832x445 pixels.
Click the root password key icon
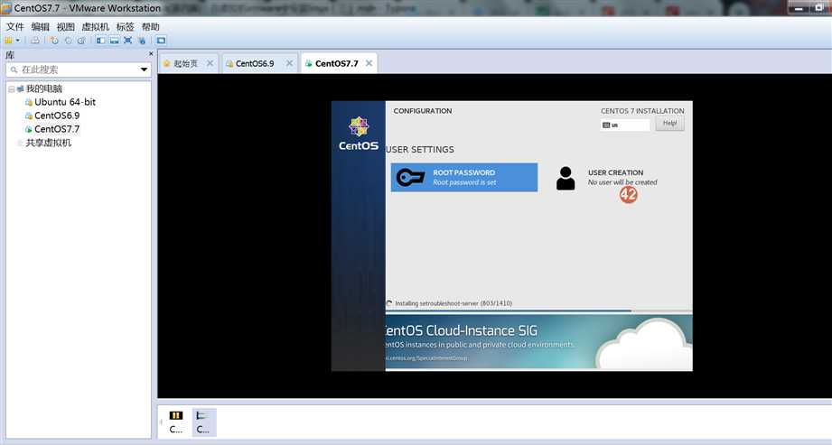411,177
